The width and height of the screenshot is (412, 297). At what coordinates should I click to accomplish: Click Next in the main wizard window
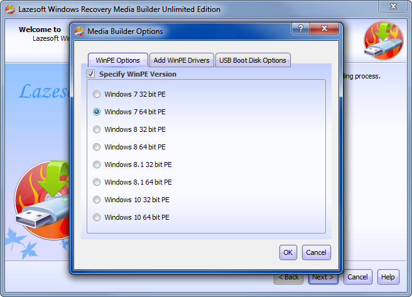[x=323, y=277]
